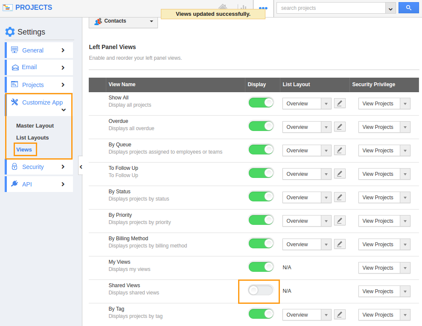Viewport: 422px width, 326px height.
Task: Start a search with the blue search button
Action: coord(408,8)
